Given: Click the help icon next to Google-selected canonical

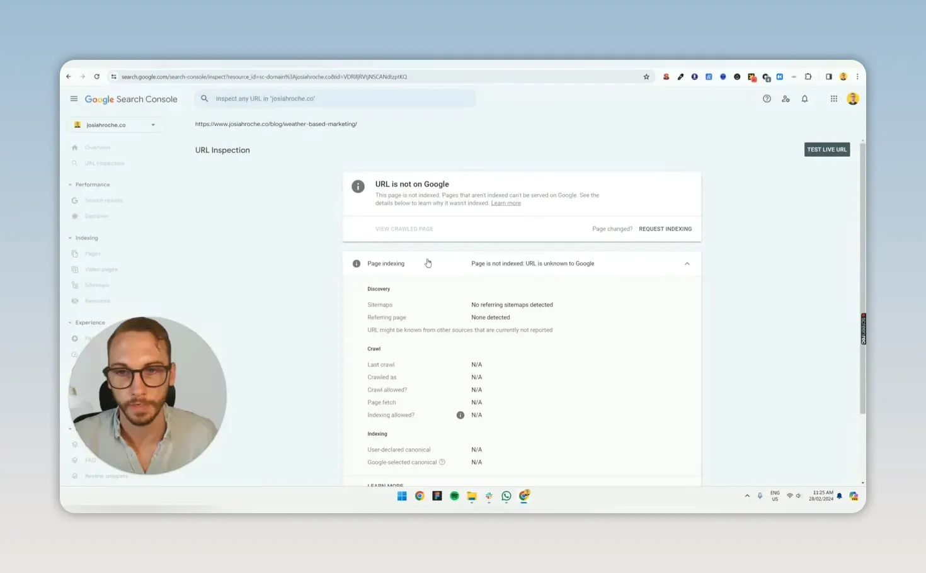Looking at the screenshot, I should point(442,462).
